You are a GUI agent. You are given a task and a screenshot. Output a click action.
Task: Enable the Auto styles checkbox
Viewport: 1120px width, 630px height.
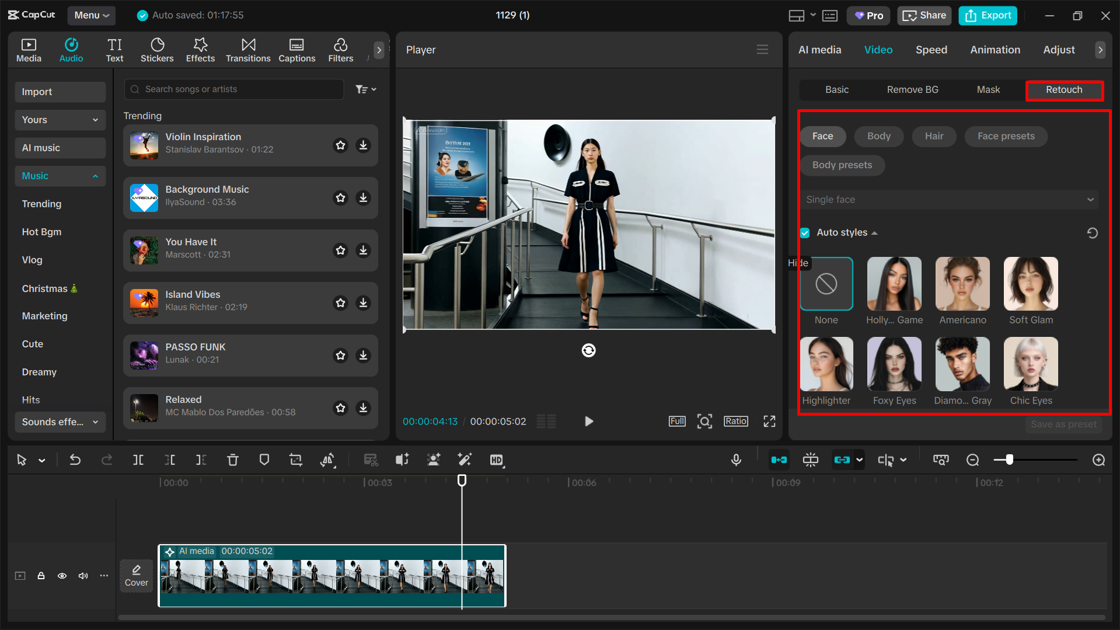tap(805, 232)
